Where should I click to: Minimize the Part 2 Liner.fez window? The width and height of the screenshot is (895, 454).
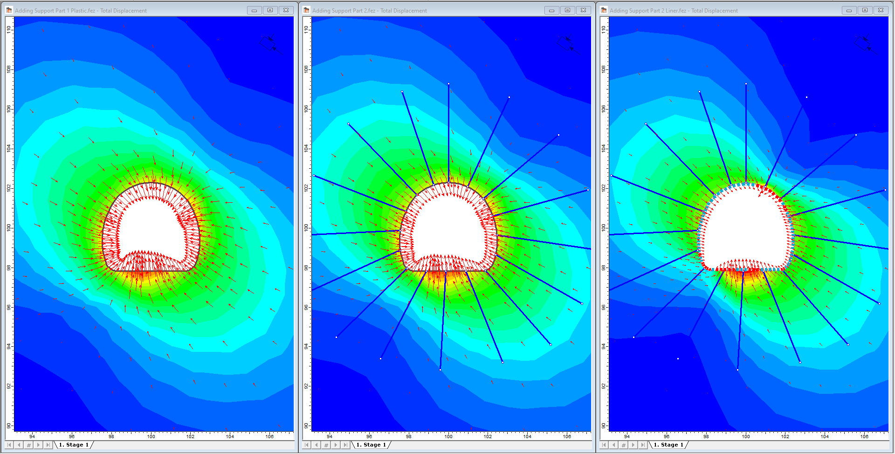(849, 10)
